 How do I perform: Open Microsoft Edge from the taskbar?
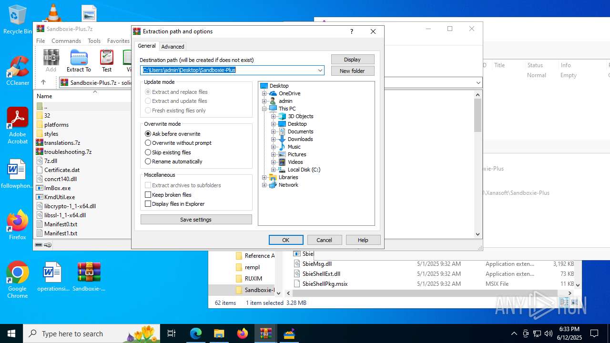tap(196, 333)
